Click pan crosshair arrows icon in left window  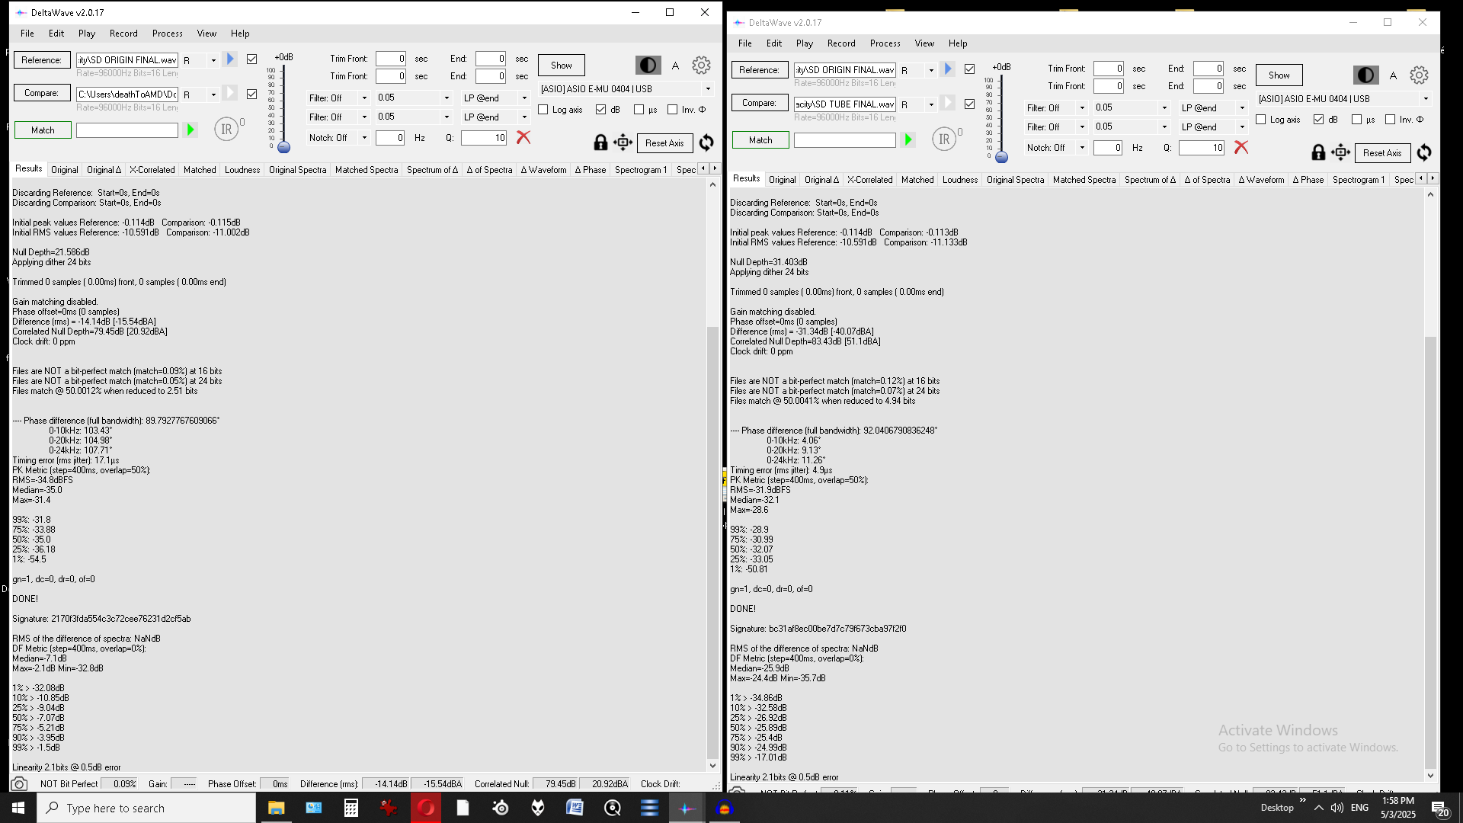pyautogui.click(x=623, y=143)
